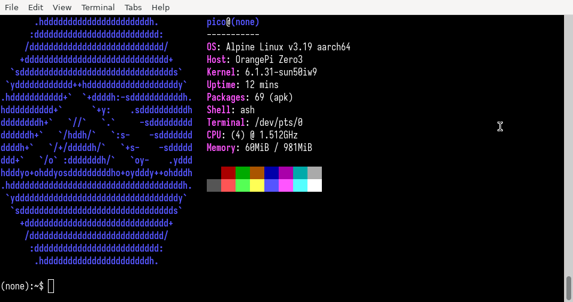Click the 'Packages: 69 (apk)' line

click(250, 98)
